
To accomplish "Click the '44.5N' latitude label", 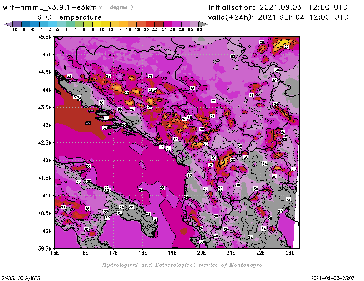I will tap(45, 72).
